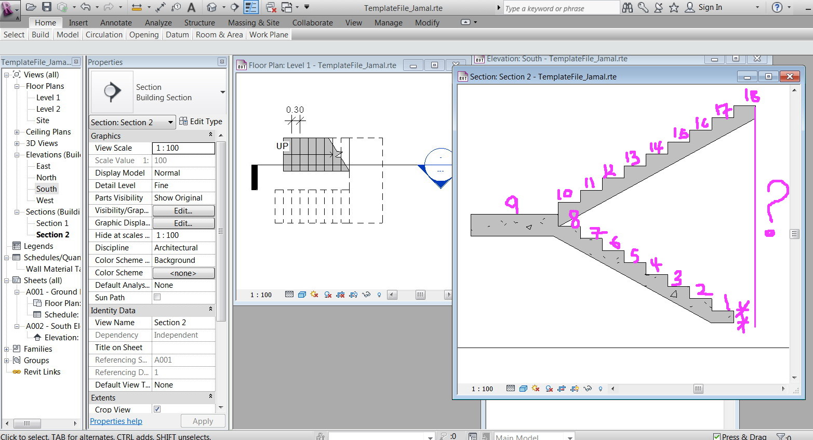The image size is (813, 440).
Task: Enable the Press & Drag checkbox in status bar
Action: click(717, 436)
